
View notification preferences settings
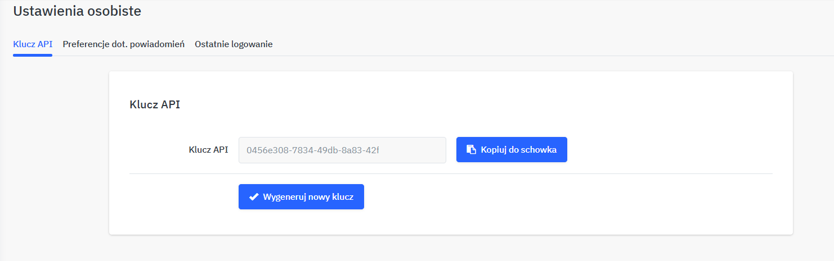tap(124, 44)
